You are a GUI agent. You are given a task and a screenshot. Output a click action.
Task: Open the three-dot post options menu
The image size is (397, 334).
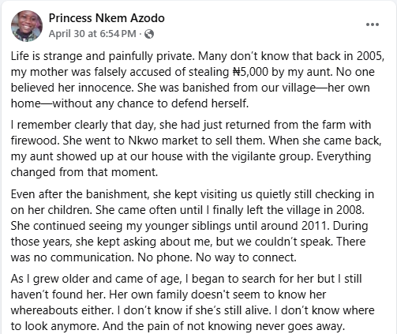[373, 24]
